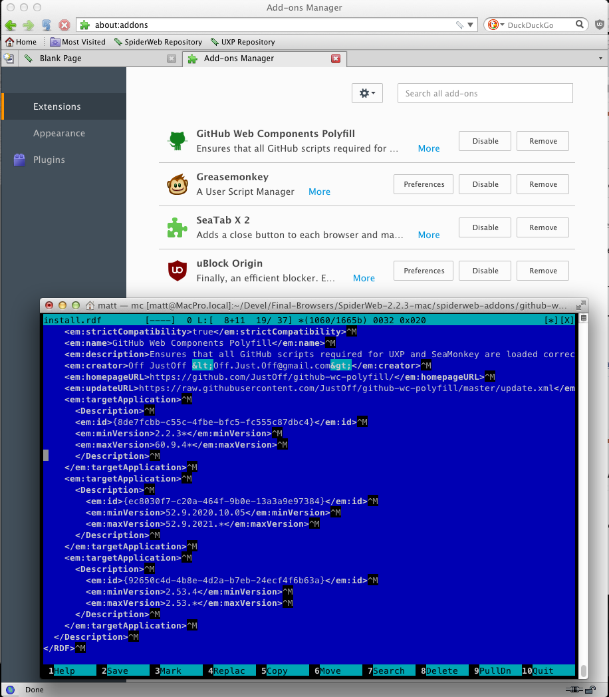Image resolution: width=609 pixels, height=697 pixels.
Task: Open the uBlock Origin toolbar shield icon
Action: 600,25
